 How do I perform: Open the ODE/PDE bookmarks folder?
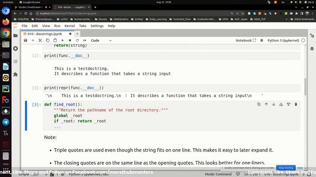point(21,19)
